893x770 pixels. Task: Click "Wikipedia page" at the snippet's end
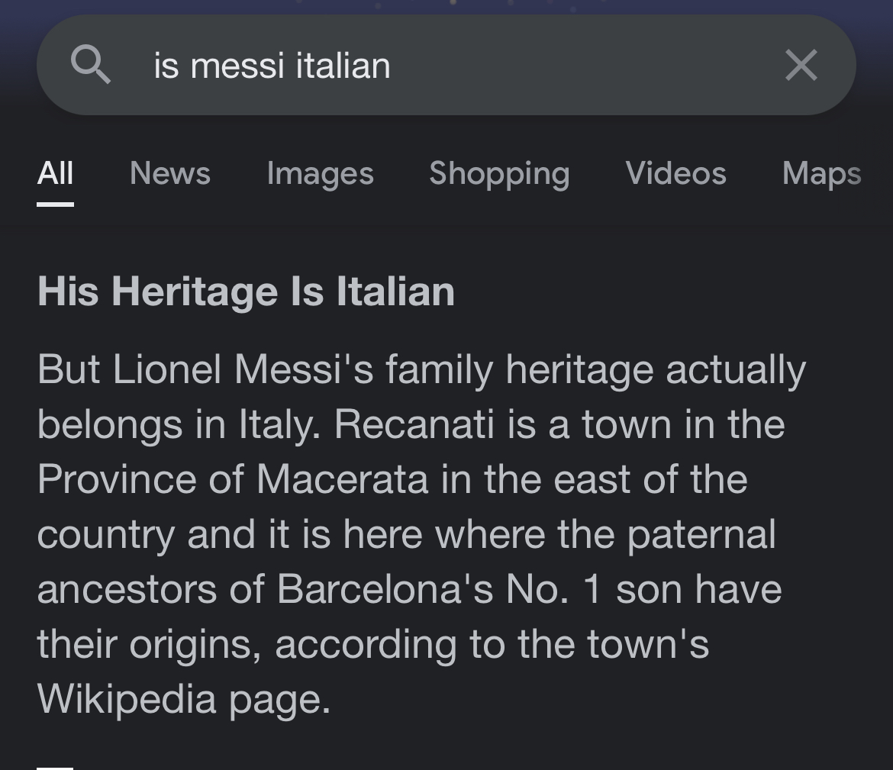pyautogui.click(x=183, y=699)
